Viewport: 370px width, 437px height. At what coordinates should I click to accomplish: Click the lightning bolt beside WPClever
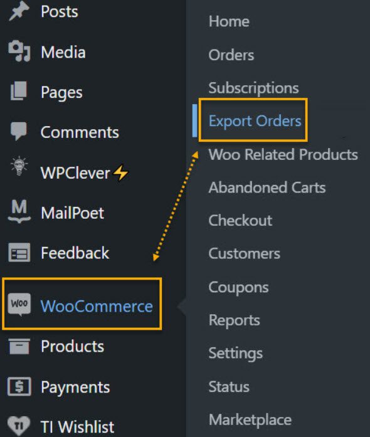pos(121,173)
